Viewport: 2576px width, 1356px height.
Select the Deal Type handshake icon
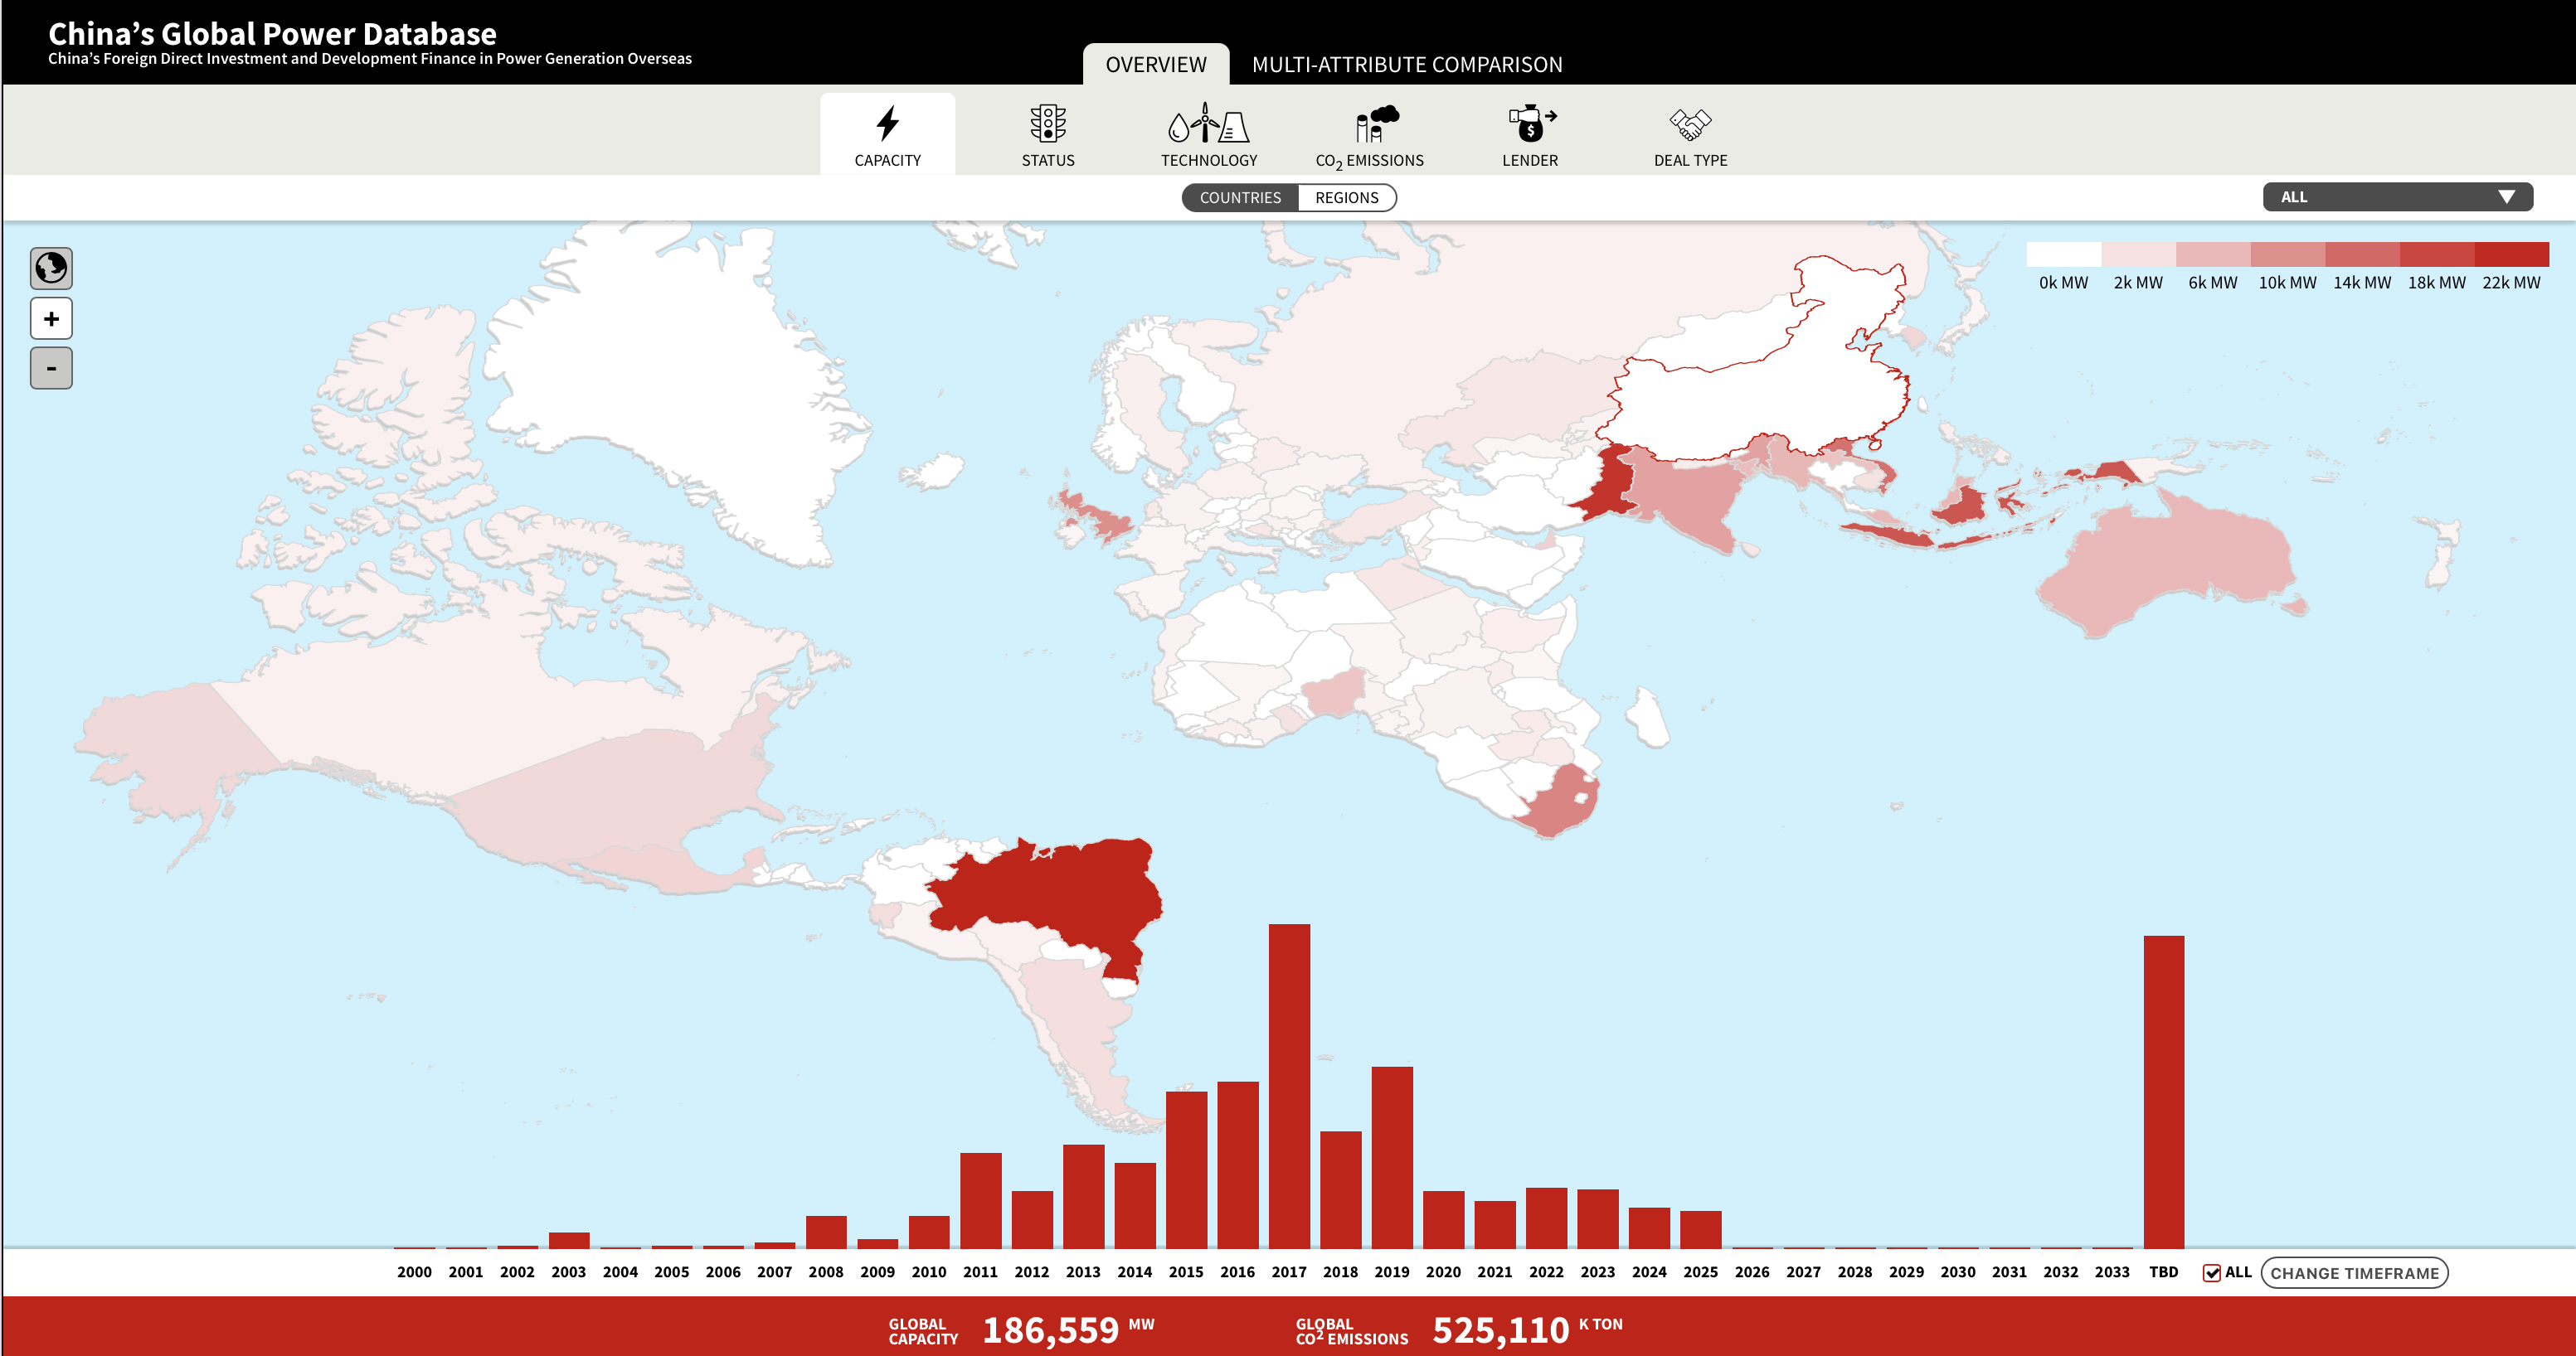point(1690,125)
